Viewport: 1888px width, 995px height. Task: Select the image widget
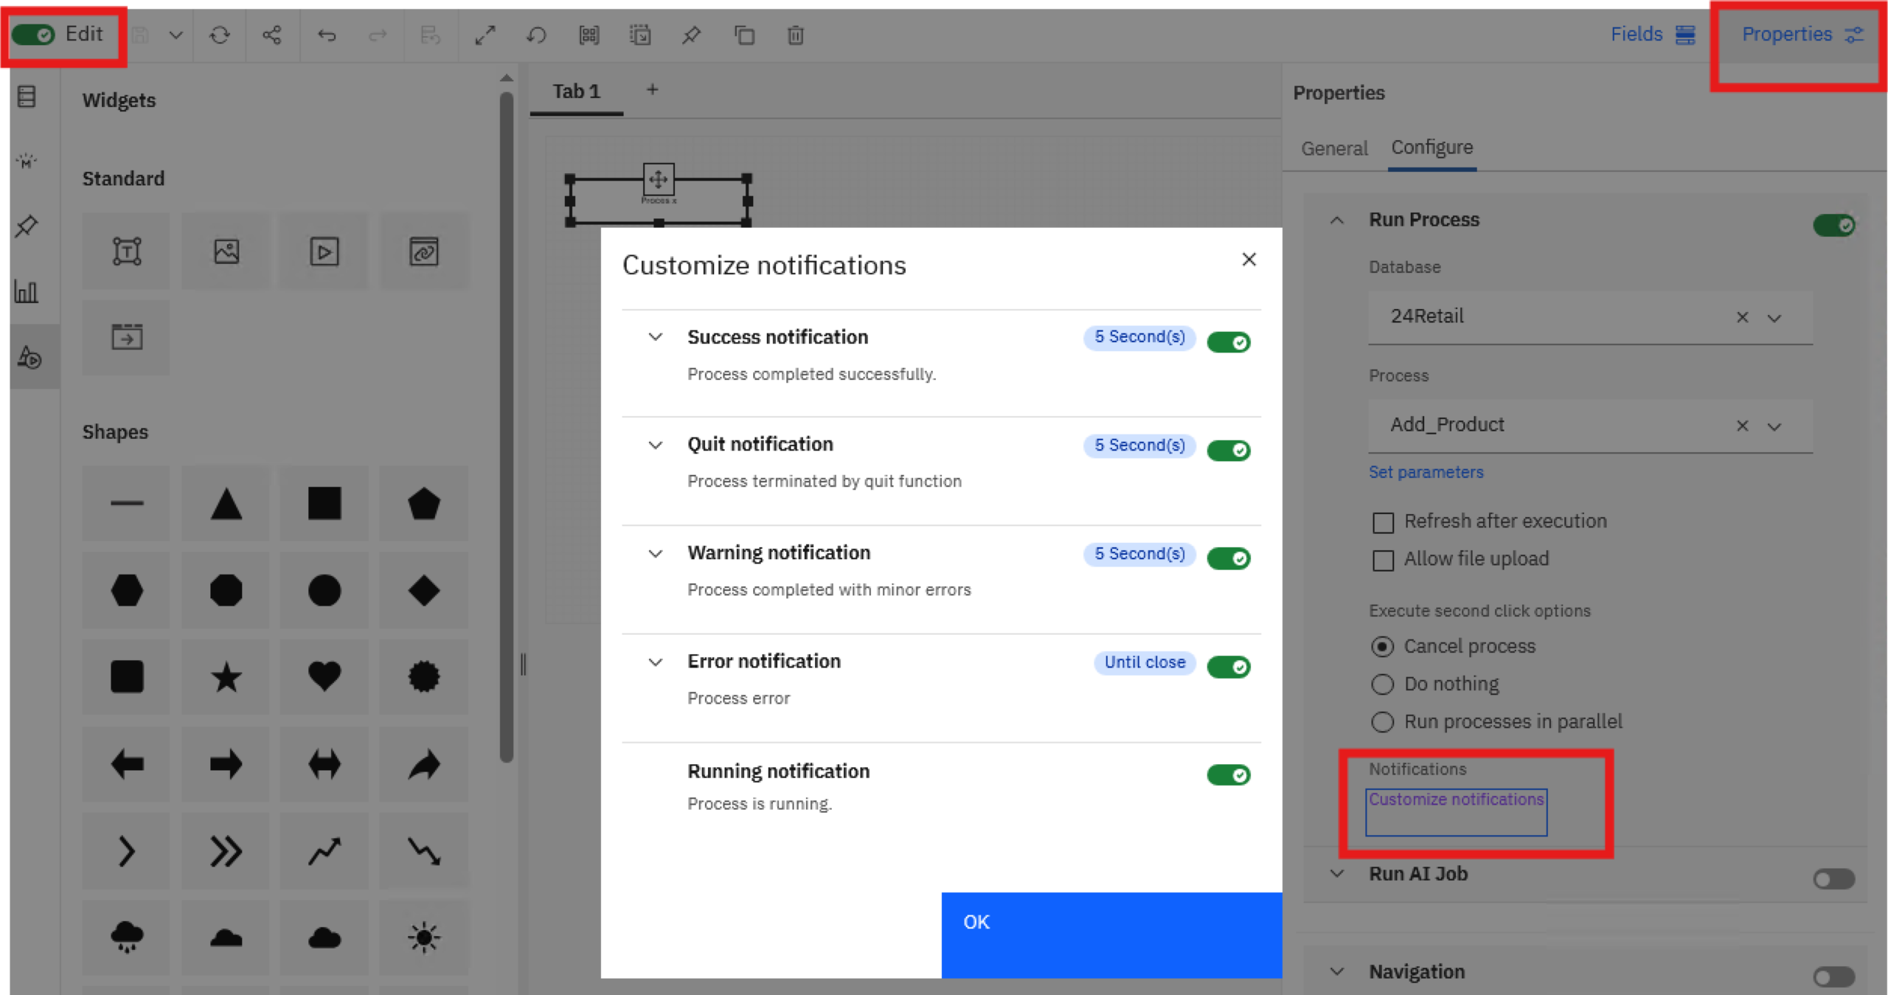(x=226, y=252)
